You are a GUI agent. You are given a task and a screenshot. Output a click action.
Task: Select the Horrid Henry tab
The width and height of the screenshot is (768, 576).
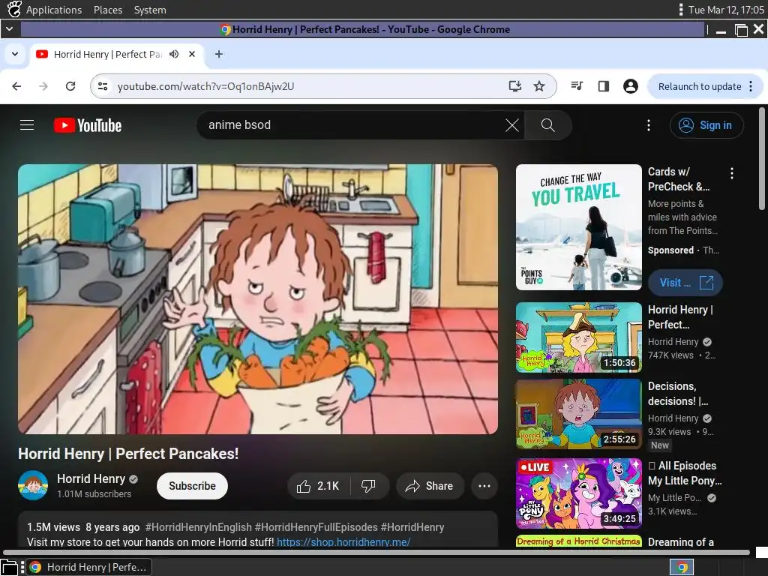click(116, 54)
